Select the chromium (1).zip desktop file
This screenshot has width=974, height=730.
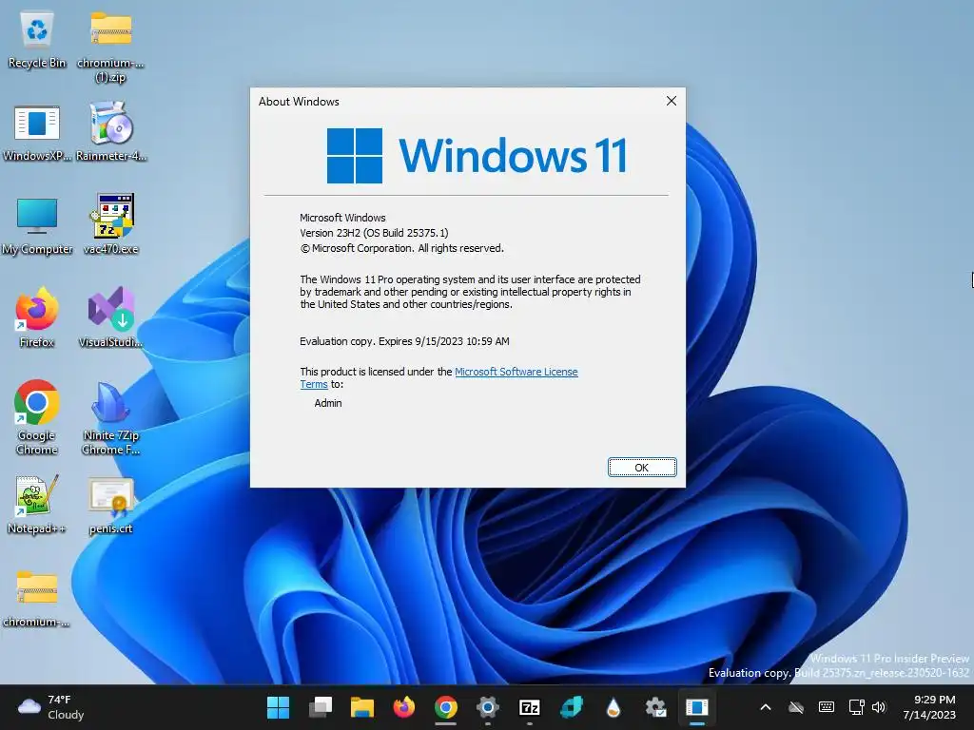tap(110, 48)
